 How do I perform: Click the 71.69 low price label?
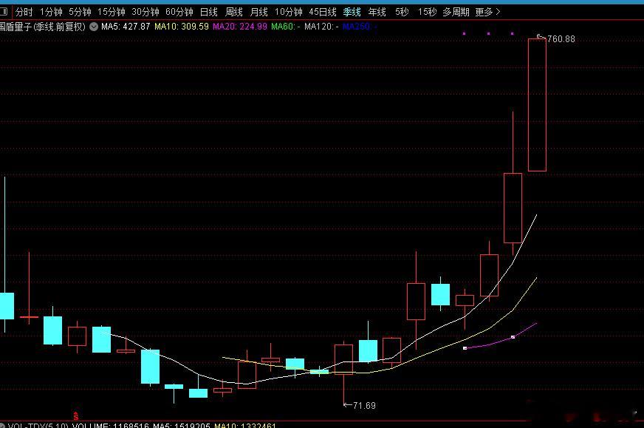tap(364, 406)
